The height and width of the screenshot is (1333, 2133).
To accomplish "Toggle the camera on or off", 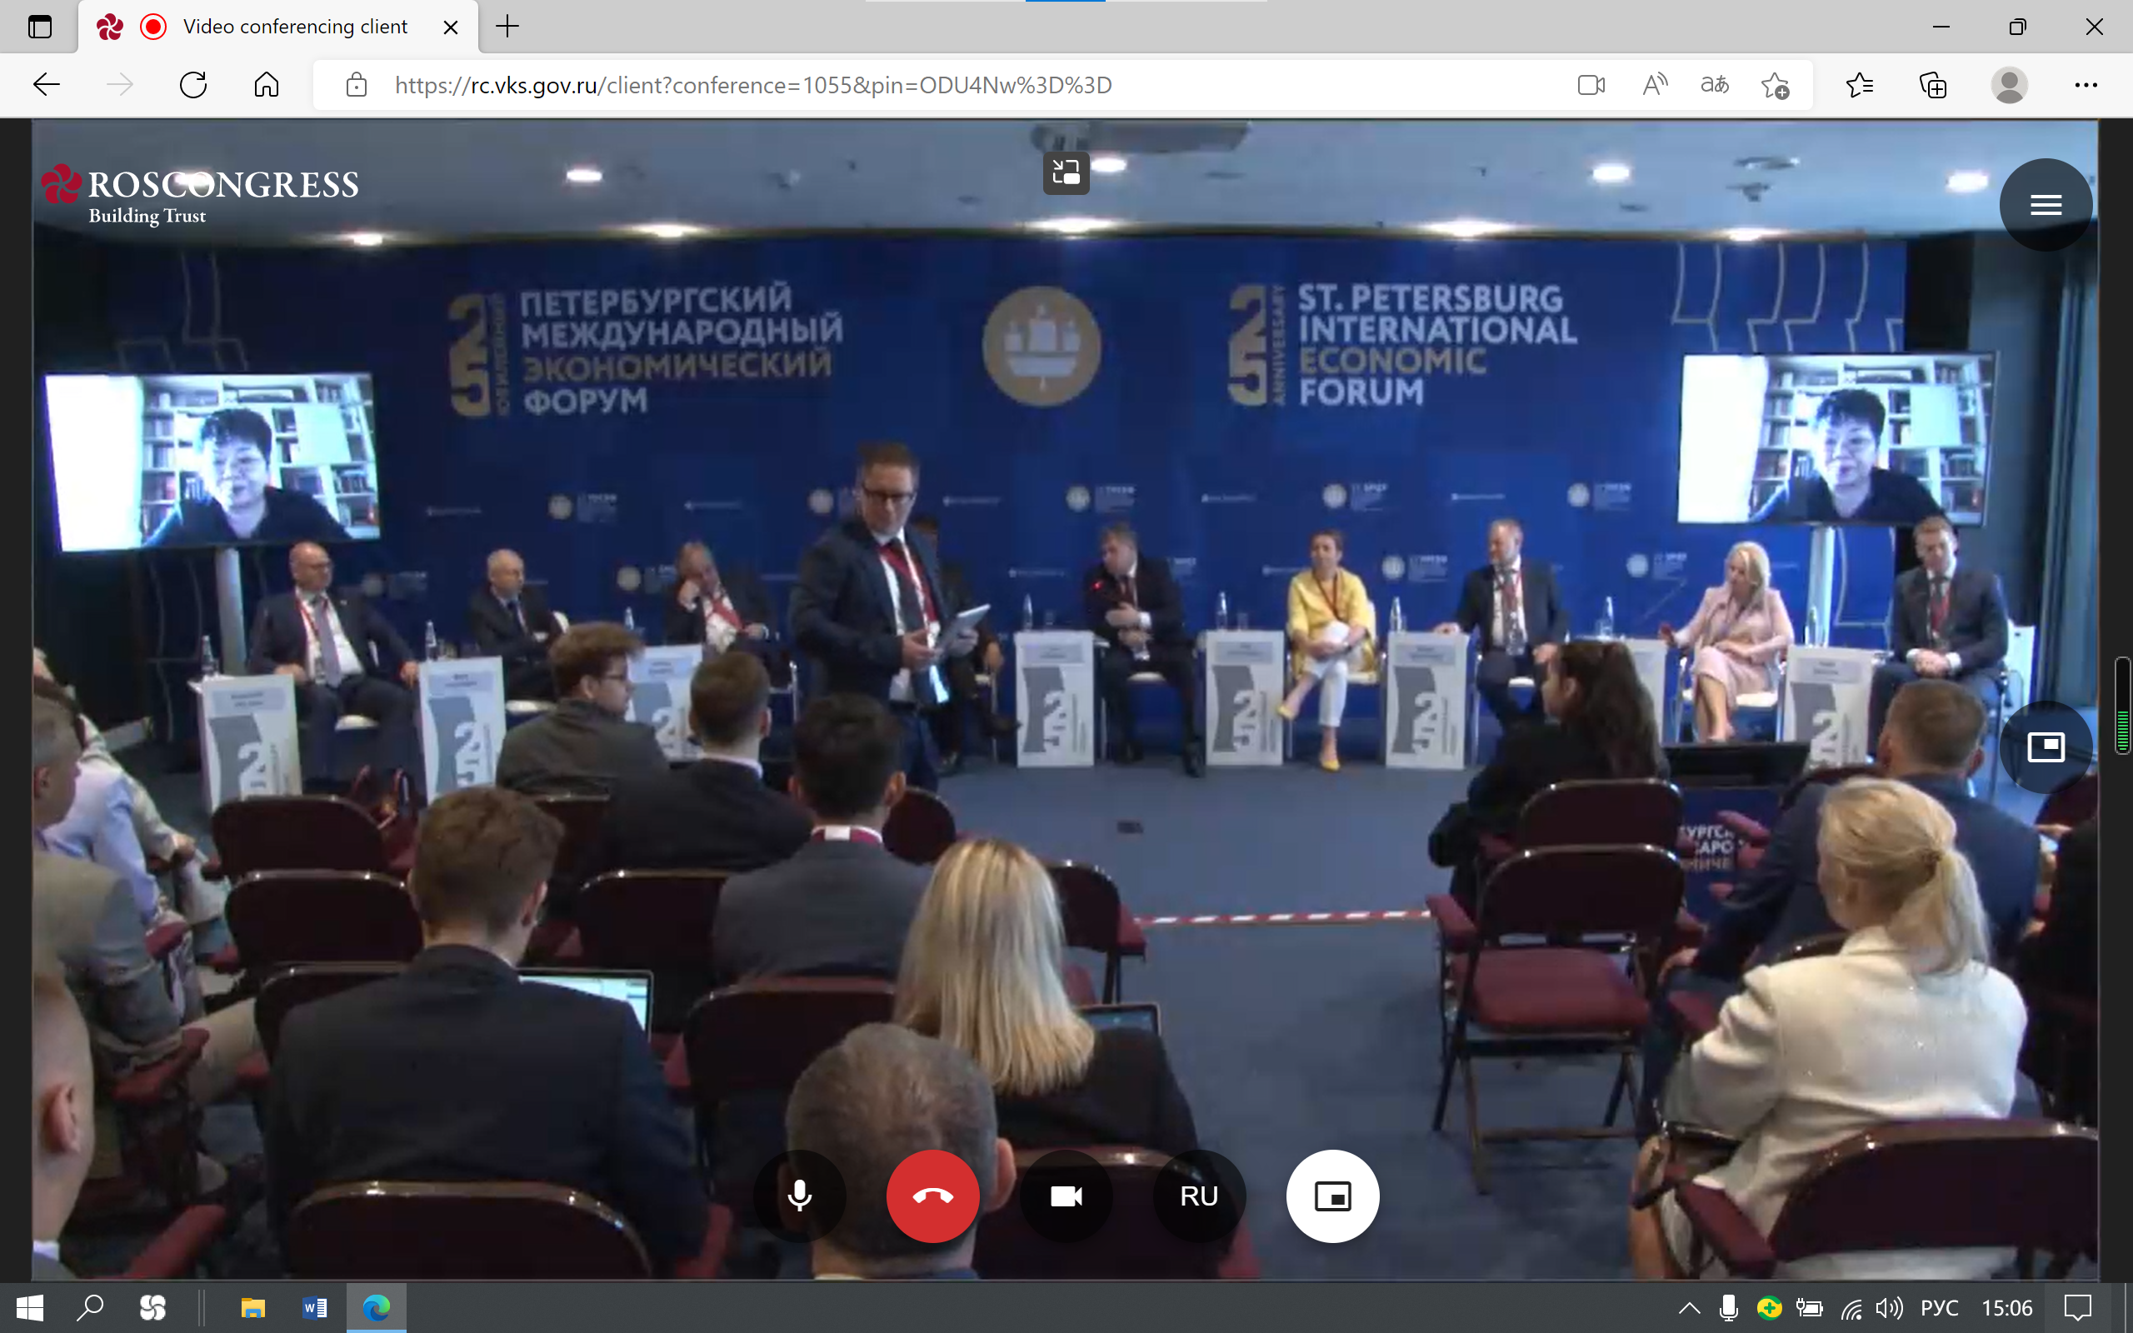I will tap(1066, 1196).
